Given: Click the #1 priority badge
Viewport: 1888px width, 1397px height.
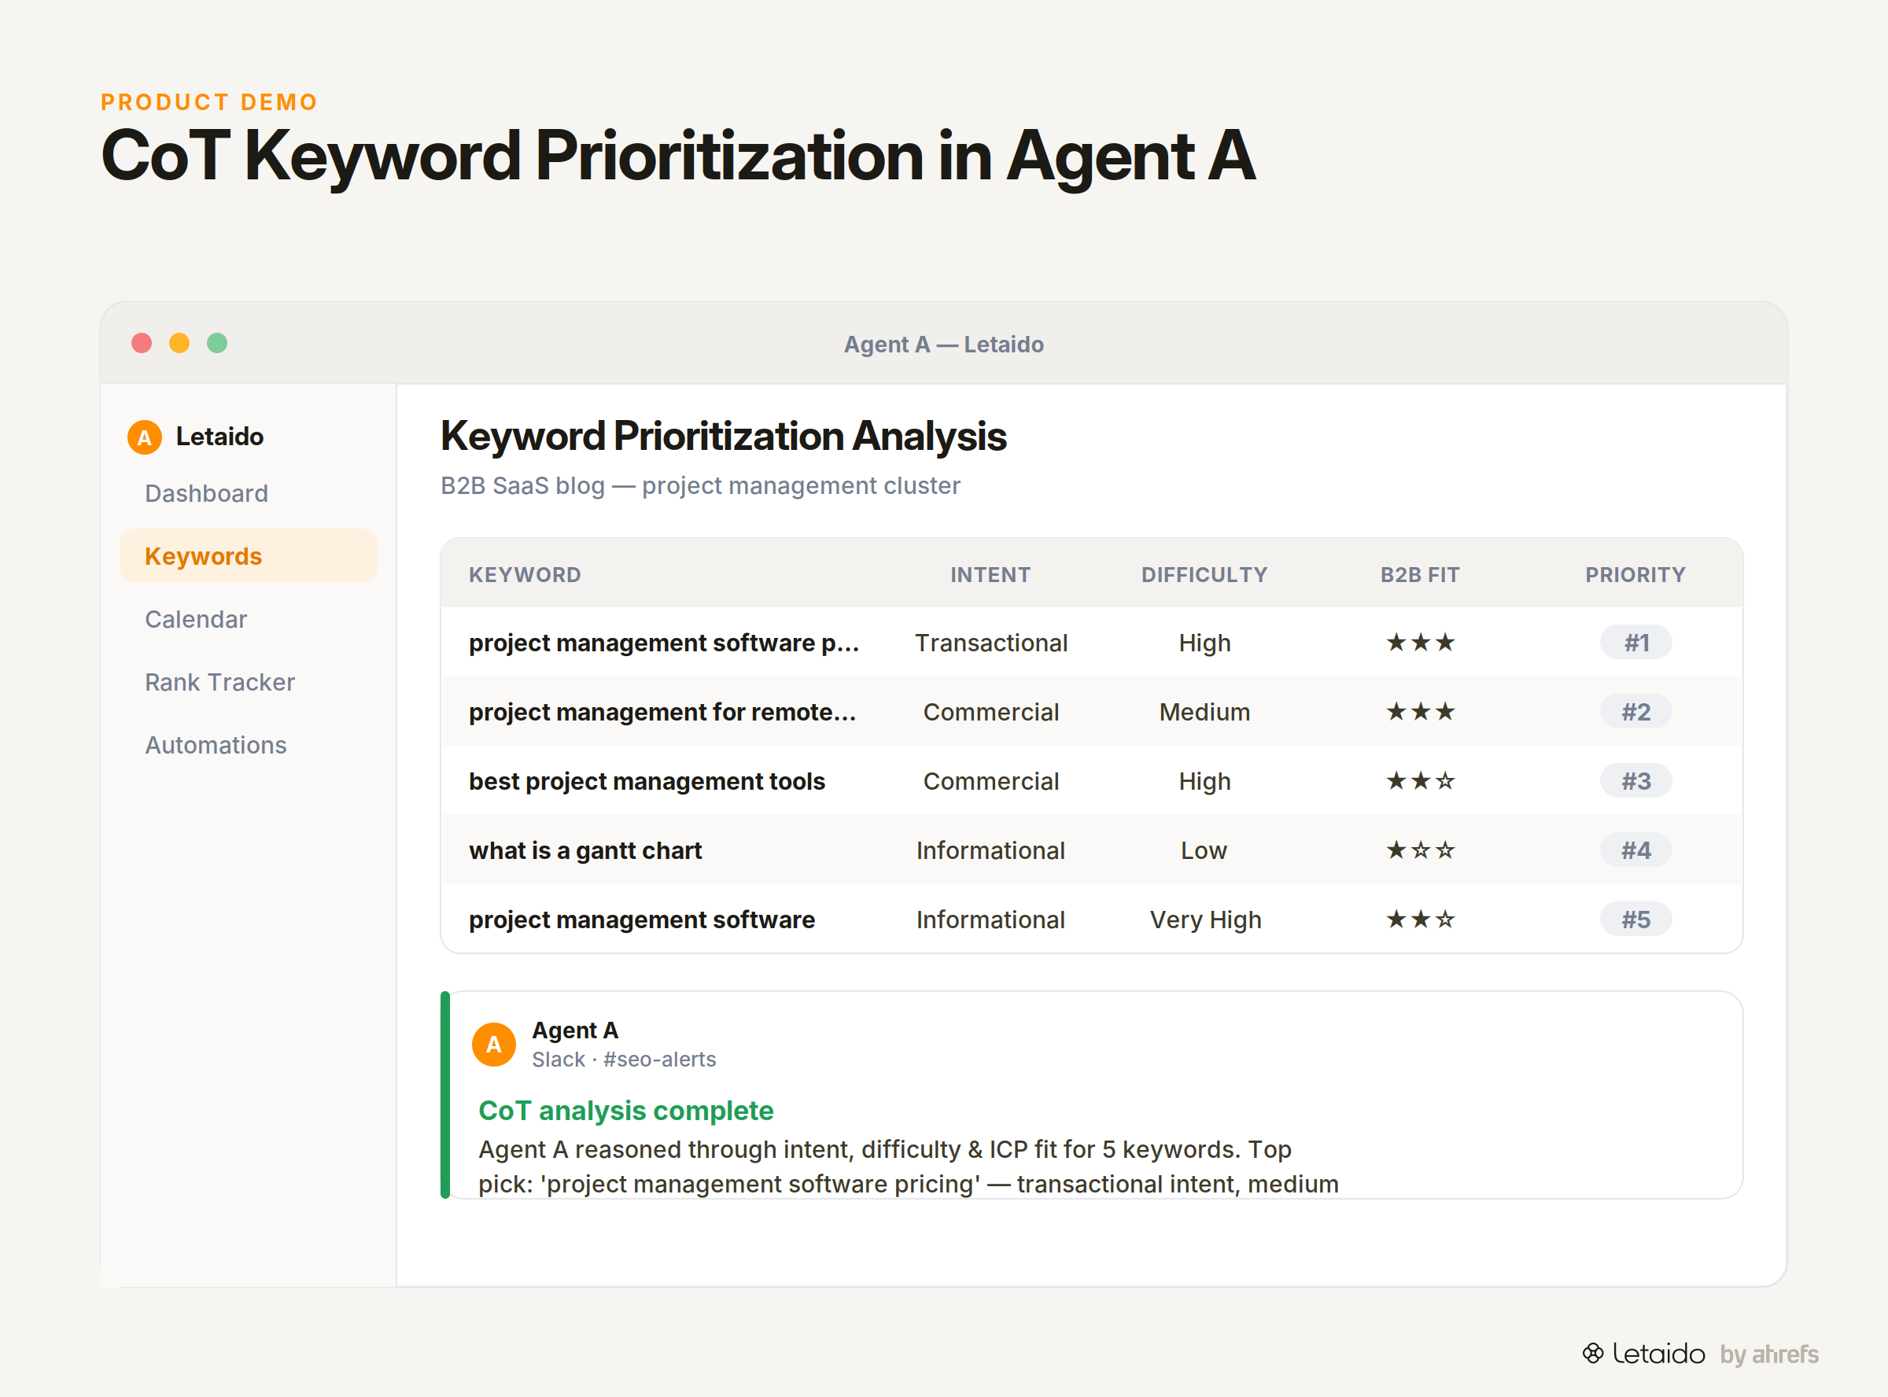Looking at the screenshot, I should (x=1636, y=643).
